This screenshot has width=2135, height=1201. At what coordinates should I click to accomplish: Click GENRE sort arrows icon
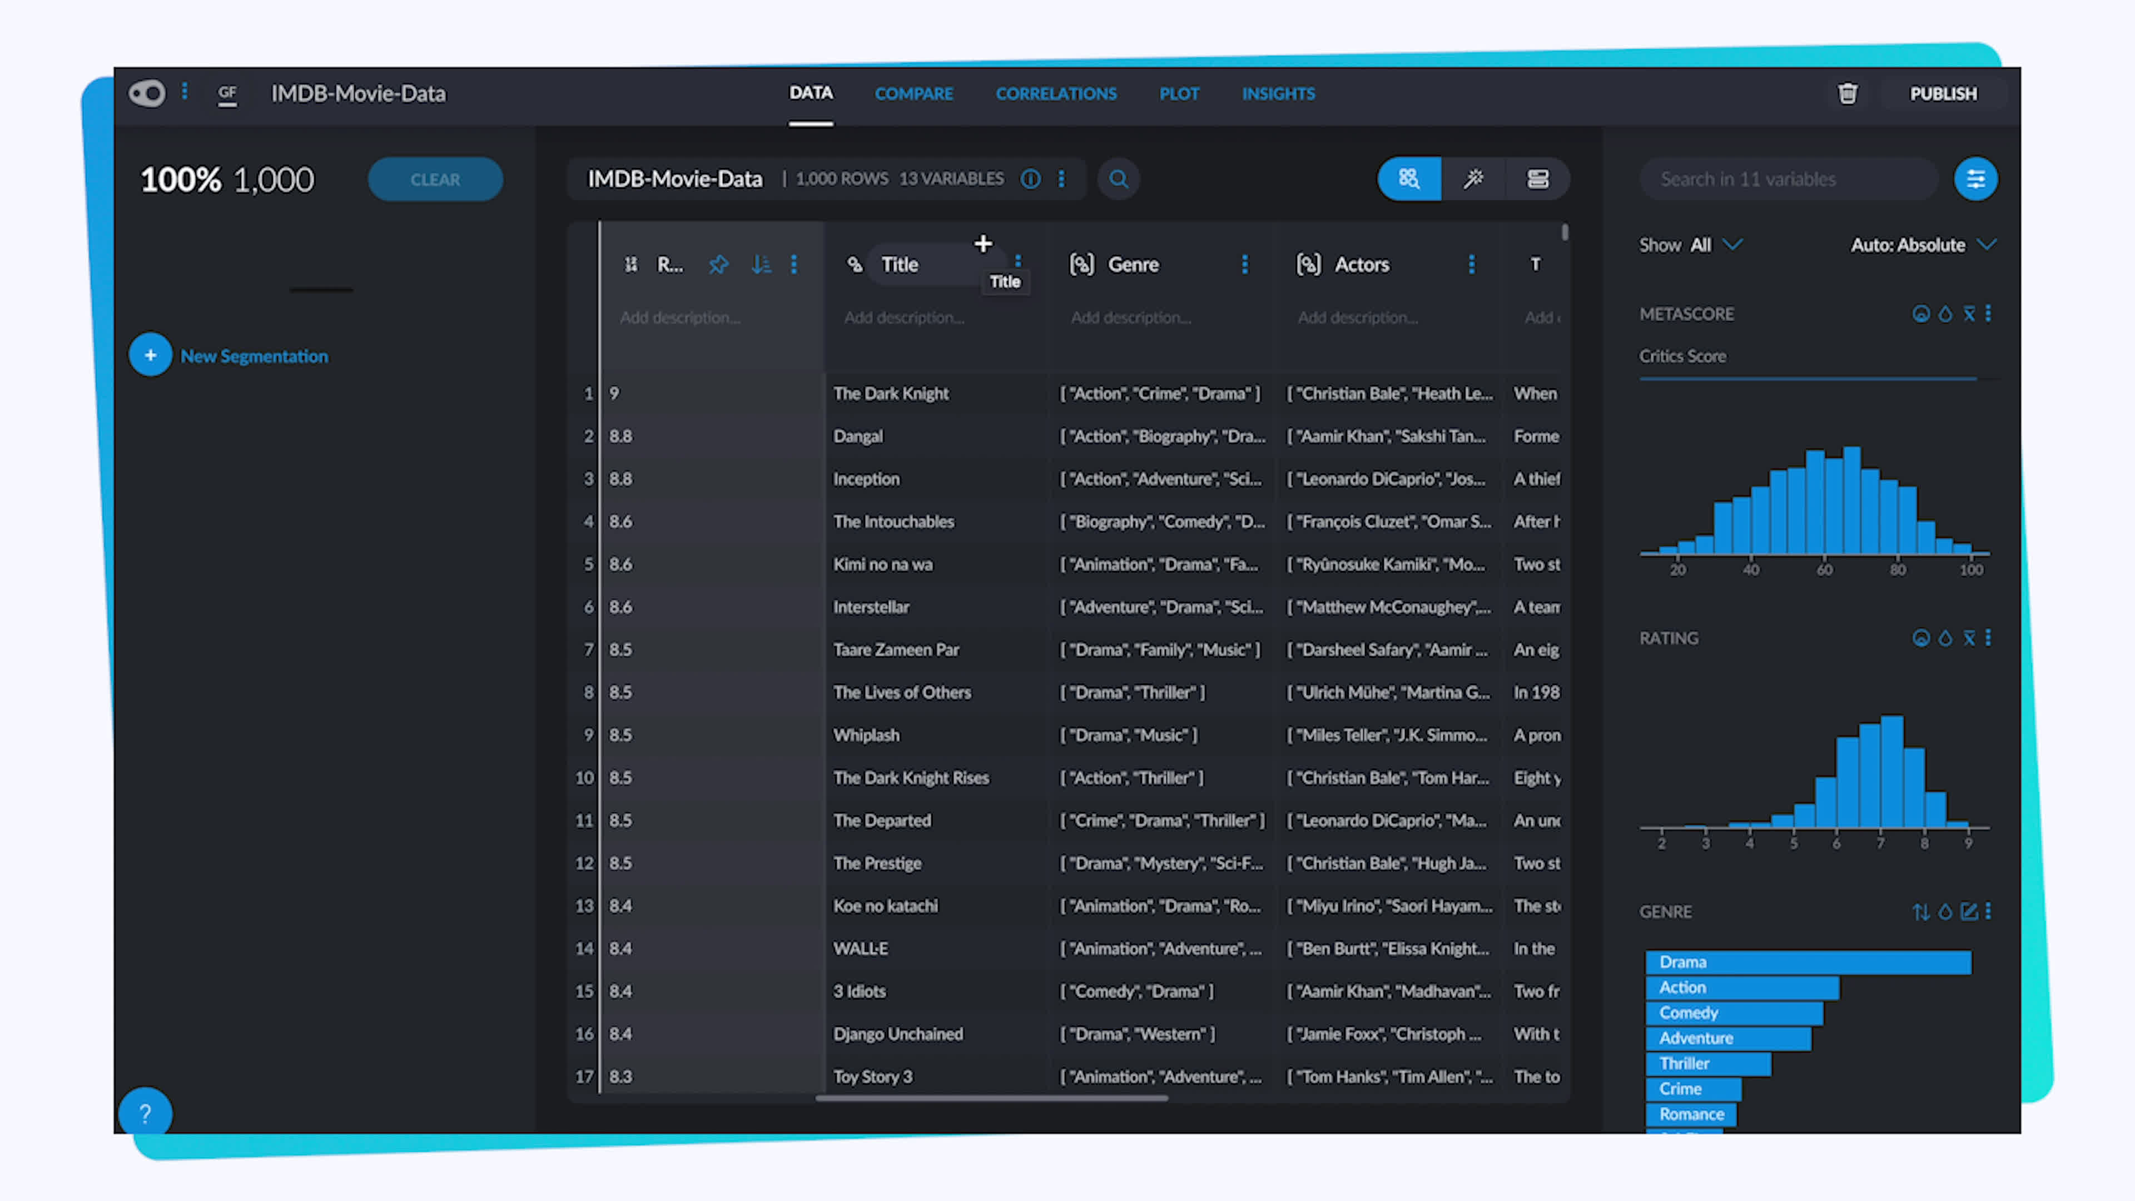click(1920, 912)
